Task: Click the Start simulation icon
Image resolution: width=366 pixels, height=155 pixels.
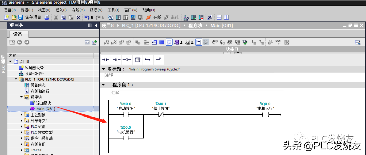Action: 133,17
